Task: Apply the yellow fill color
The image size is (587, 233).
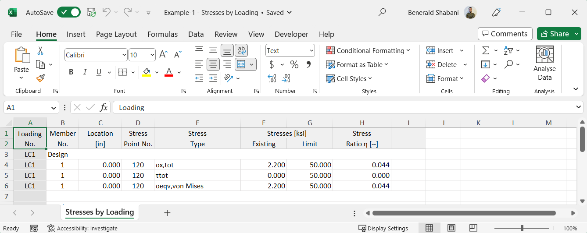Action: tap(147, 72)
